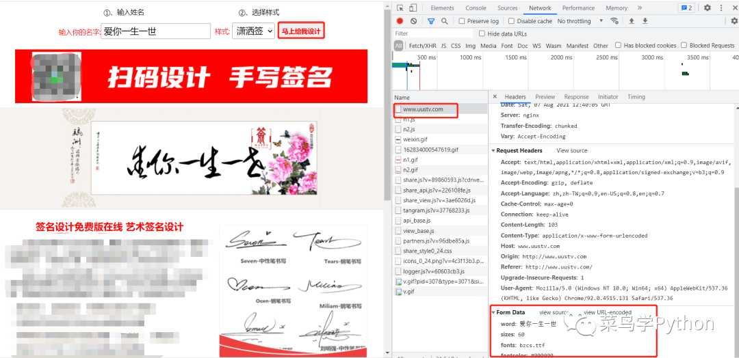Select the n2.gif request entry

(441, 170)
